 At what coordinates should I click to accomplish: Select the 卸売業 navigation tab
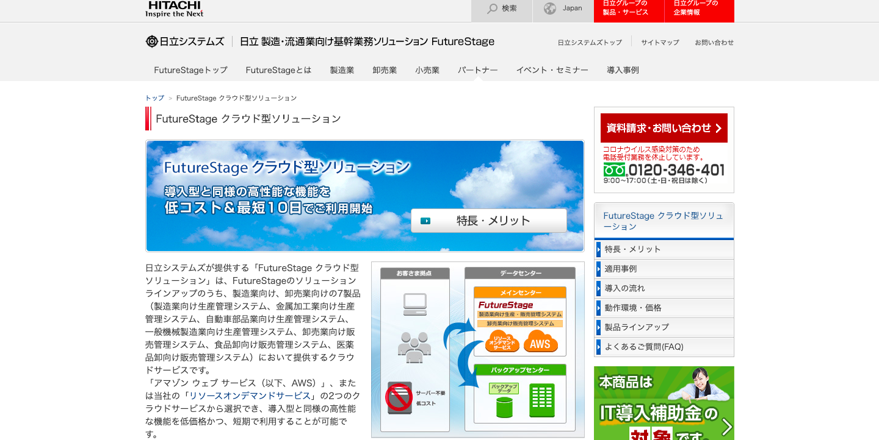(x=385, y=70)
